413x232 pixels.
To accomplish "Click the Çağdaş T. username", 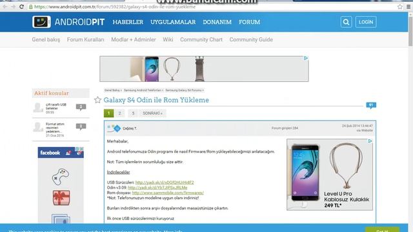I will [x=130, y=128].
